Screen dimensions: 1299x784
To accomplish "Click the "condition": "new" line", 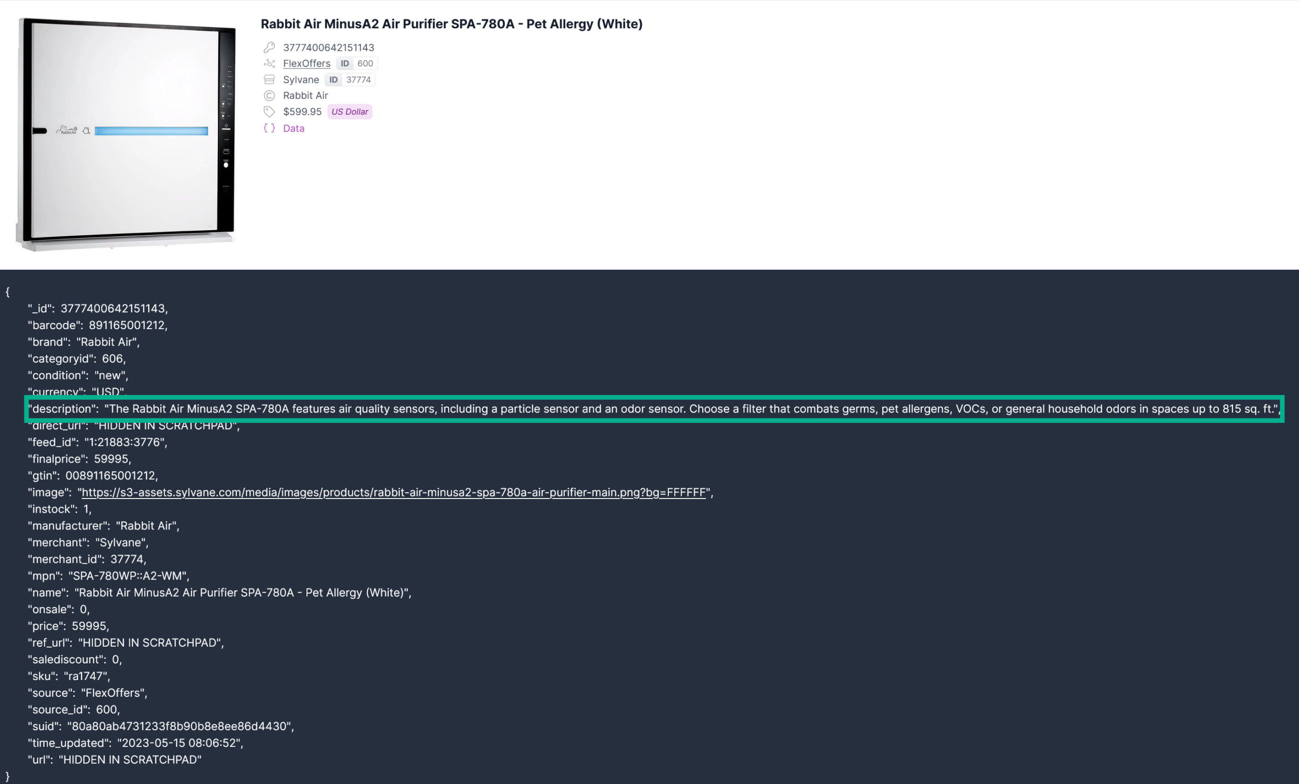I will pyautogui.click(x=78, y=375).
